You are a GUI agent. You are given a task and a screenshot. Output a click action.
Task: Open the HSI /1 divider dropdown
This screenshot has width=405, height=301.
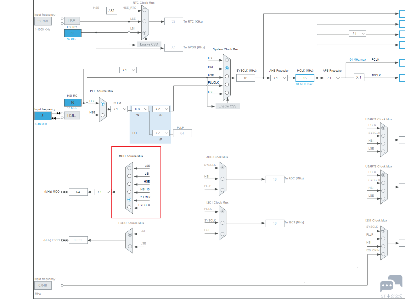(128, 70)
